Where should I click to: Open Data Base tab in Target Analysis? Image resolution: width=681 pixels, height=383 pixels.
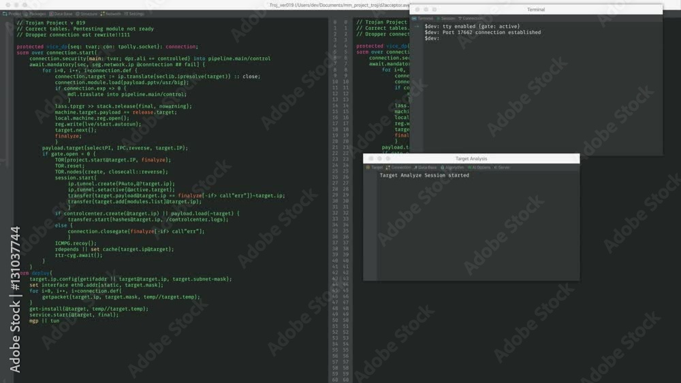(x=425, y=167)
